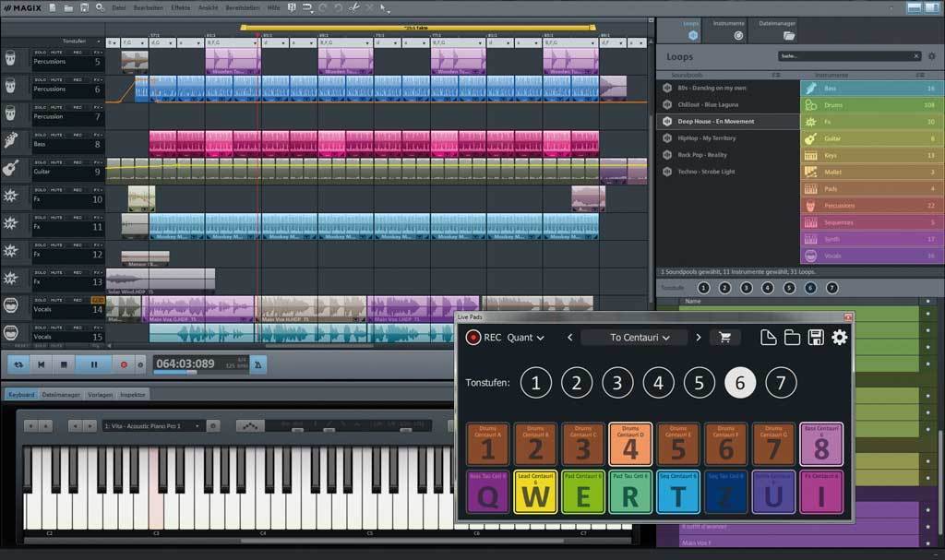Viewport: 945px width, 560px height.
Task: Click the metronome icon beside the time display
Action: click(258, 364)
